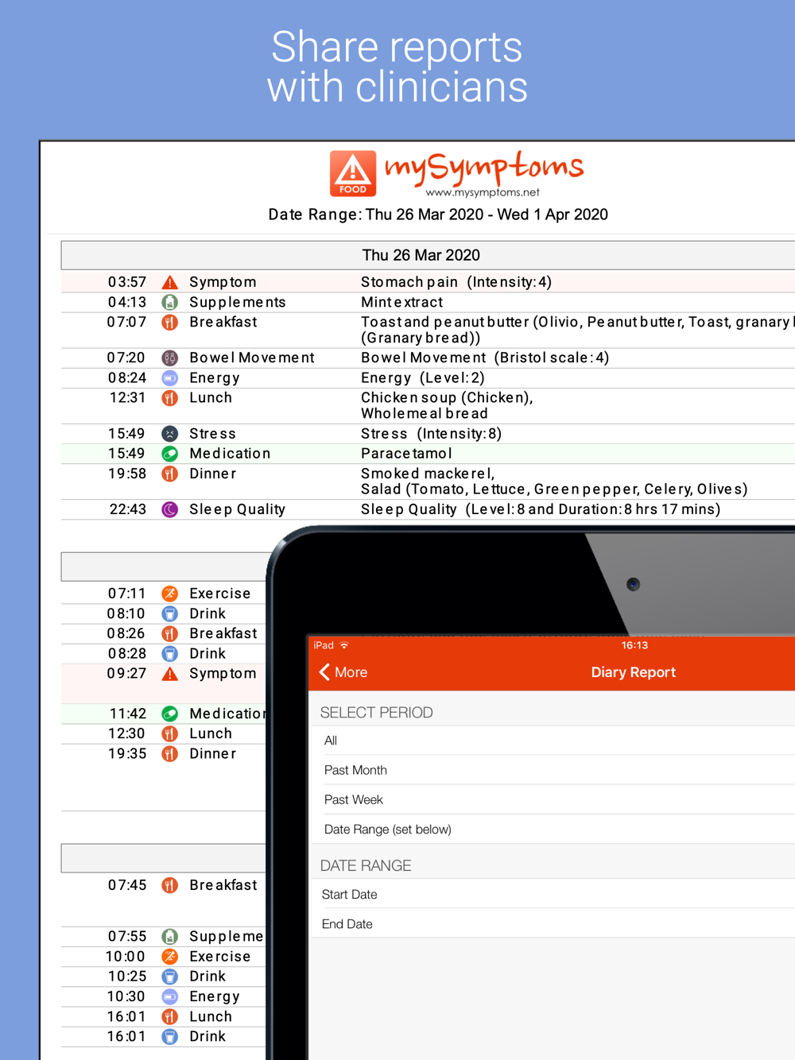
Task: Tap the 11:42 Medication pill icon
Action: click(169, 714)
